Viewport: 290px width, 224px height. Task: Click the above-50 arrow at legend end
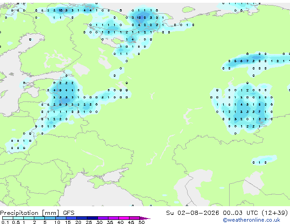(x=145, y=218)
